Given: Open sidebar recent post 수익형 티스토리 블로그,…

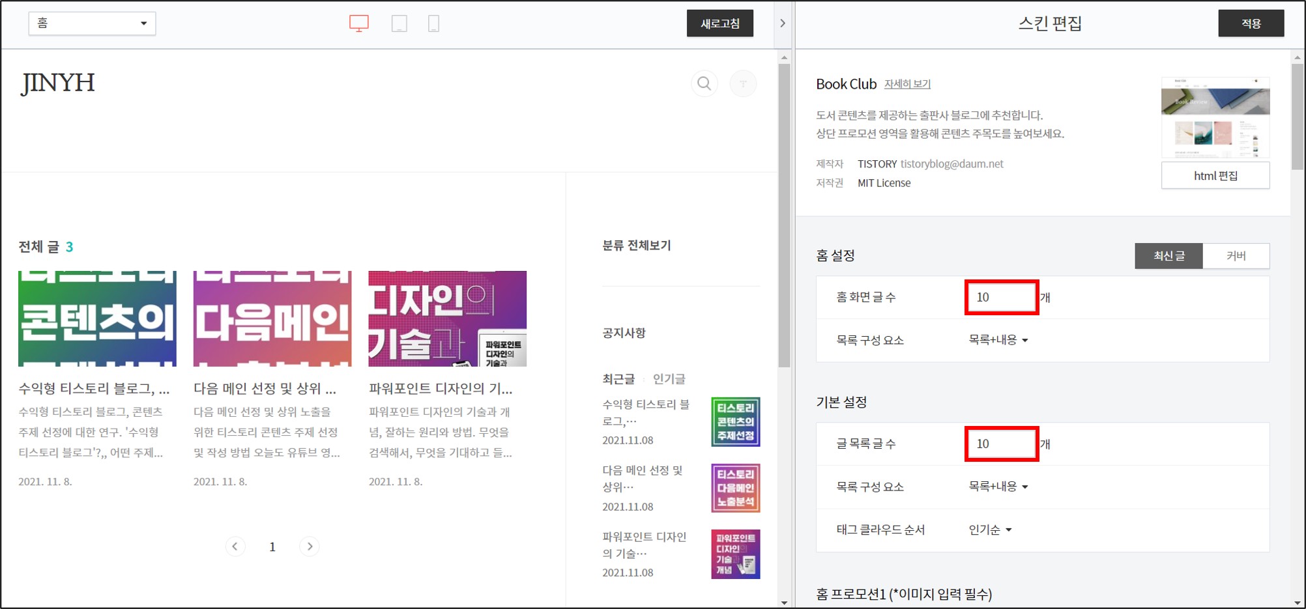Looking at the screenshot, I should tap(646, 413).
